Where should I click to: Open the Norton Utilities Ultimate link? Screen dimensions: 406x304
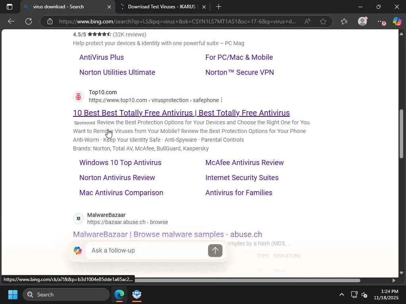(x=117, y=72)
